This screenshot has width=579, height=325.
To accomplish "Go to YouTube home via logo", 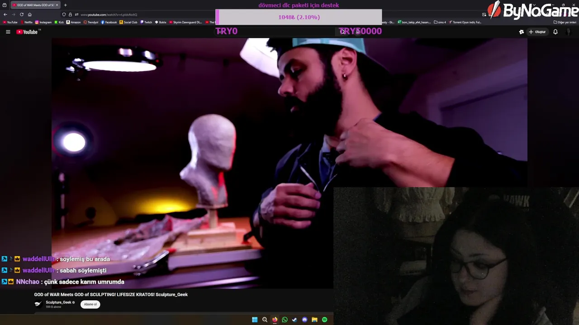I will coord(27,32).
